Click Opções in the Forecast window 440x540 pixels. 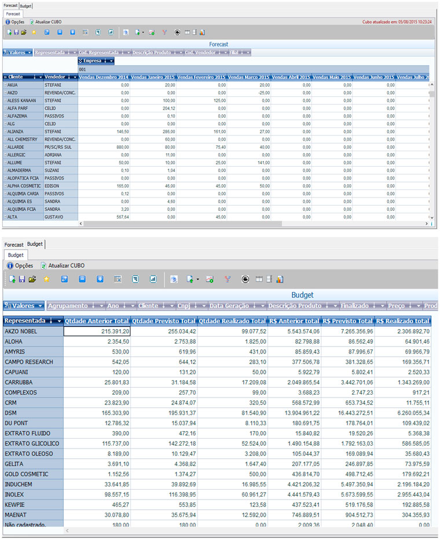point(15,21)
